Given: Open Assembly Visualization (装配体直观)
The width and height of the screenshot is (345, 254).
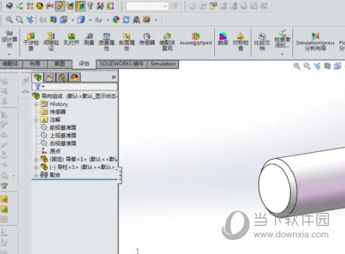Looking at the screenshot, I should (x=167, y=41).
